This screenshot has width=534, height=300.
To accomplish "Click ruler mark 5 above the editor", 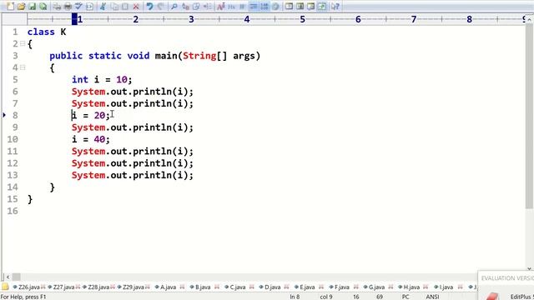I will tap(302, 19).
